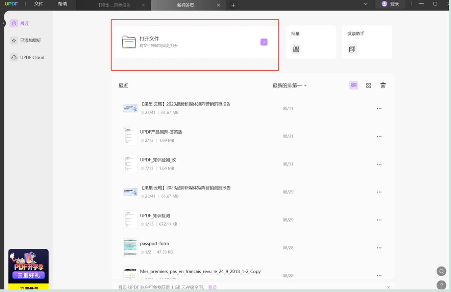Open the 发票助手 invoice icon
The height and width of the screenshot is (292, 451).
pyautogui.click(x=352, y=49)
